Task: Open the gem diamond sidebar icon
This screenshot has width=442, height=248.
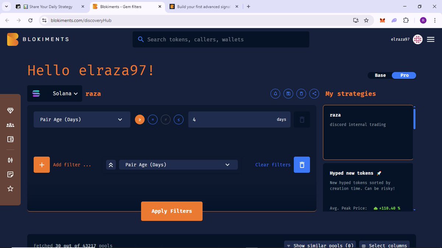Action: tap(10, 111)
